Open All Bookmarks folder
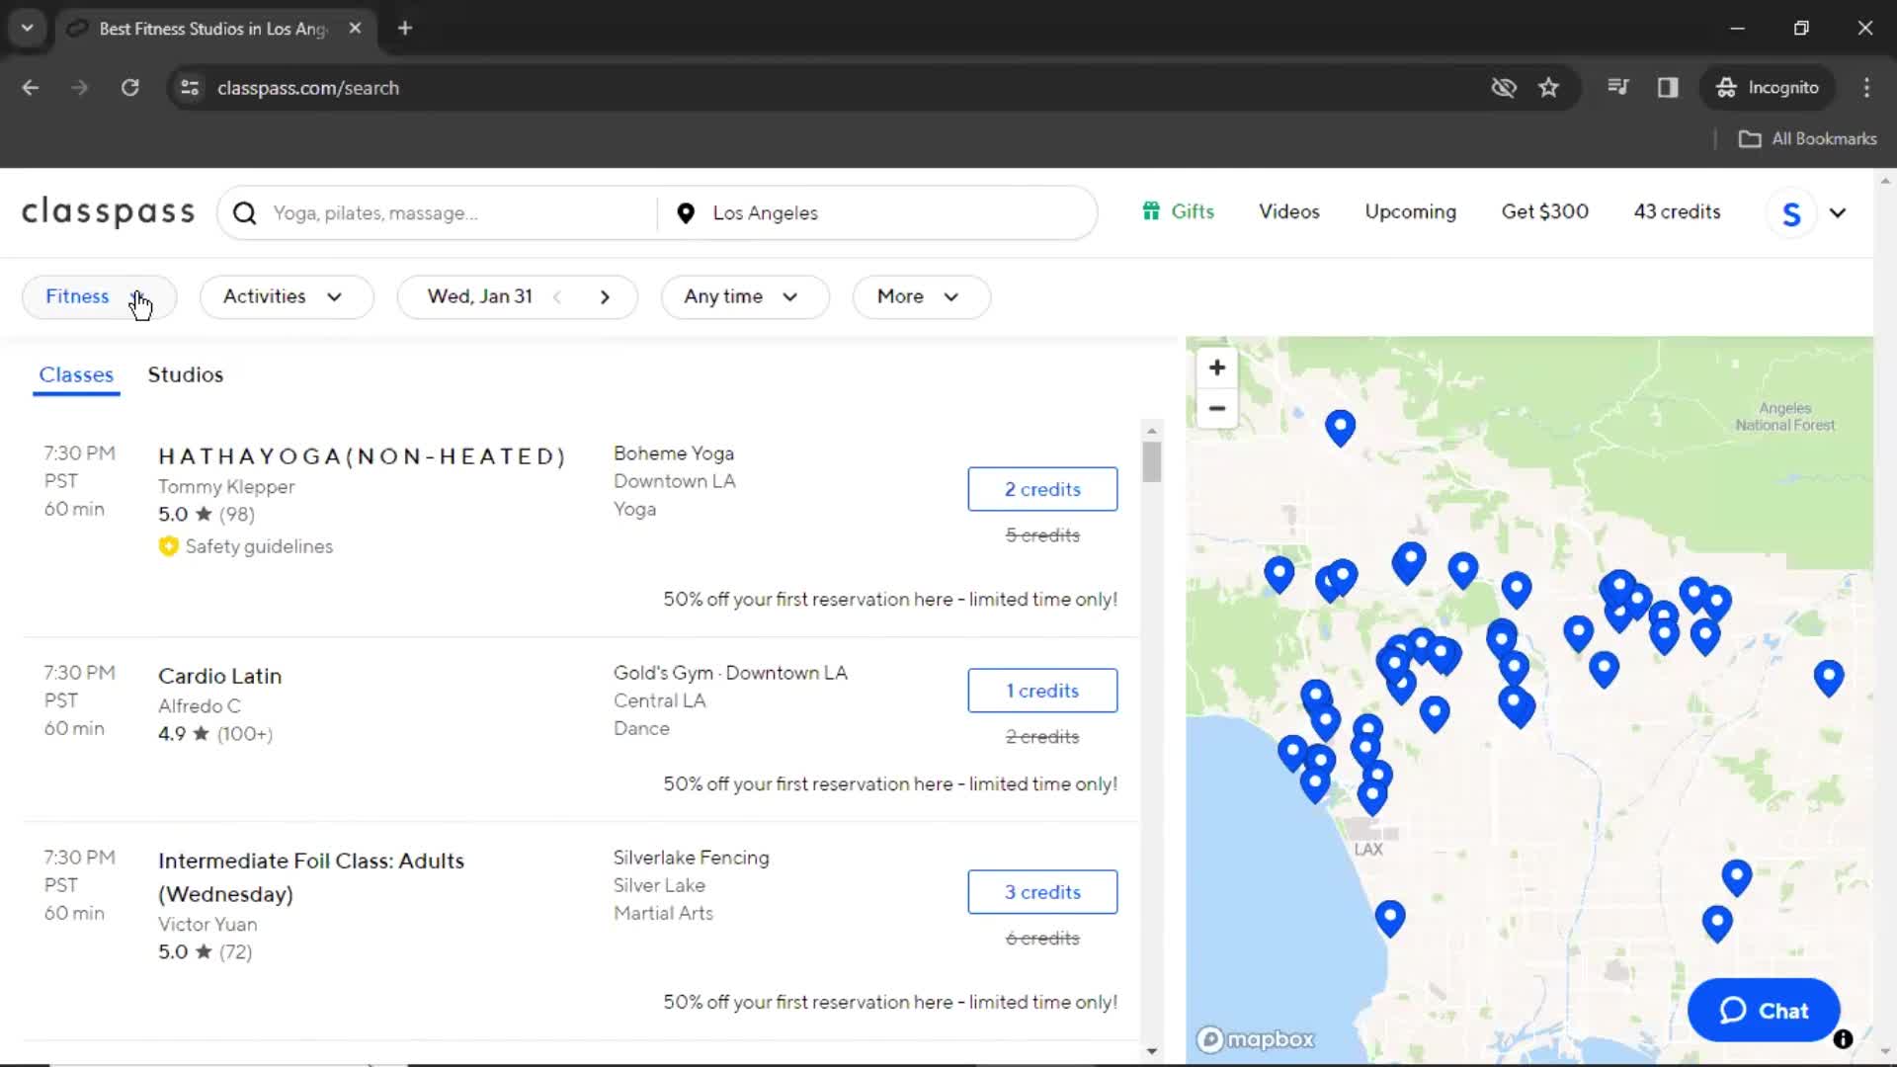Image resolution: width=1897 pixels, height=1067 pixels. pyautogui.click(x=1808, y=139)
